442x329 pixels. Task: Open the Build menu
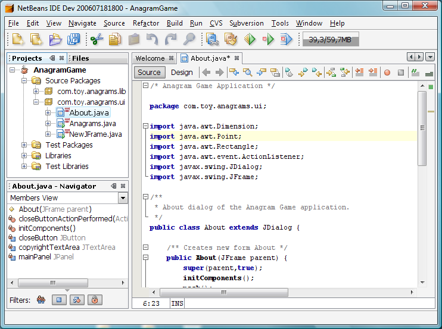(175, 23)
